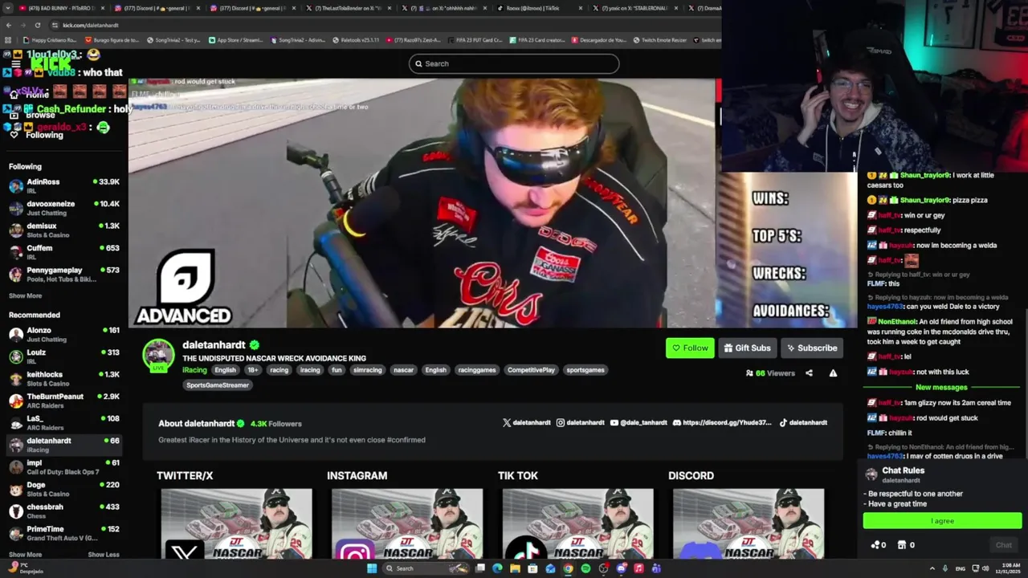Screen dimensions: 1028x578
Task: Open the Twitch Emote Resizer bookmark
Action: [659, 39]
